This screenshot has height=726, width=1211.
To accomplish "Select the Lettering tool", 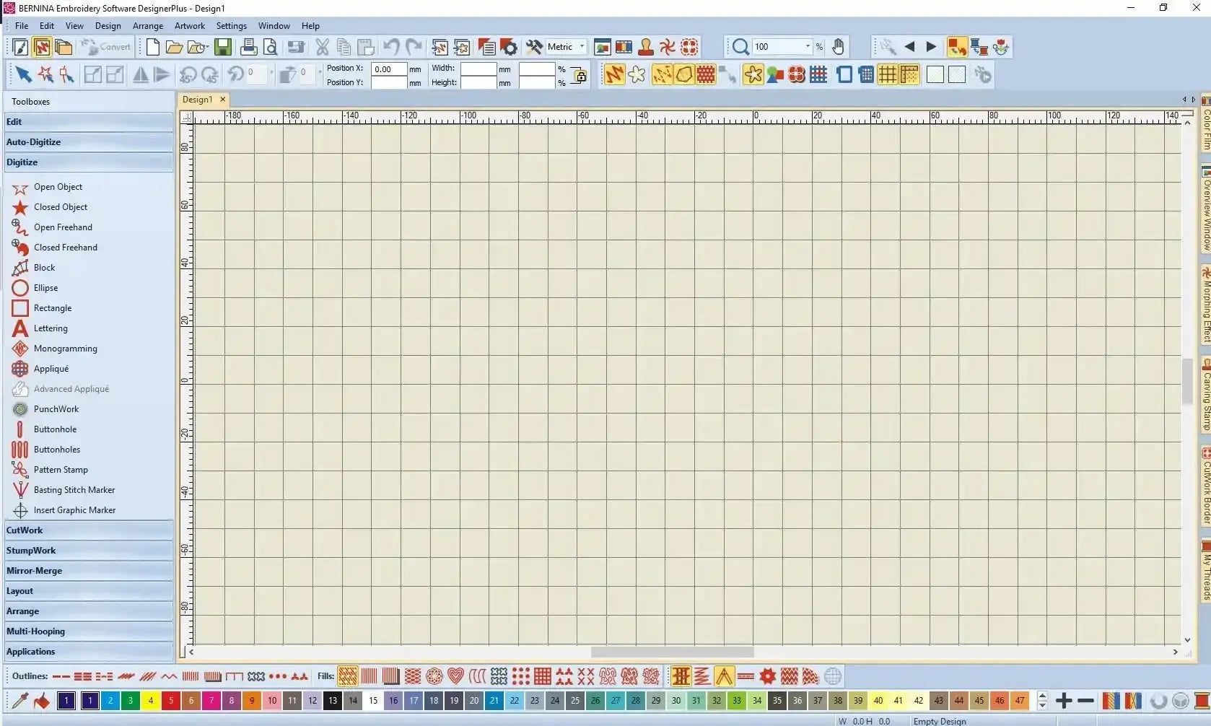I will pos(50,328).
